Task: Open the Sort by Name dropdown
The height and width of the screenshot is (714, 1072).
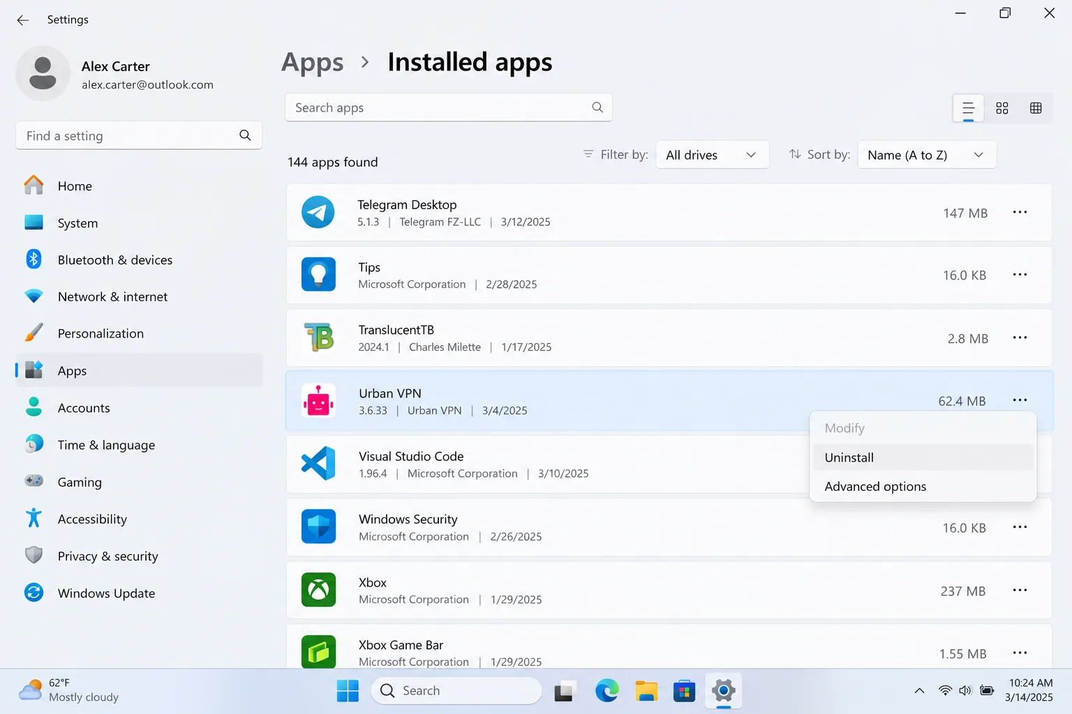Action: (x=927, y=155)
